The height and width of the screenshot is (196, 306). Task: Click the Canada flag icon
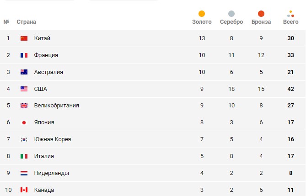tap(24, 190)
